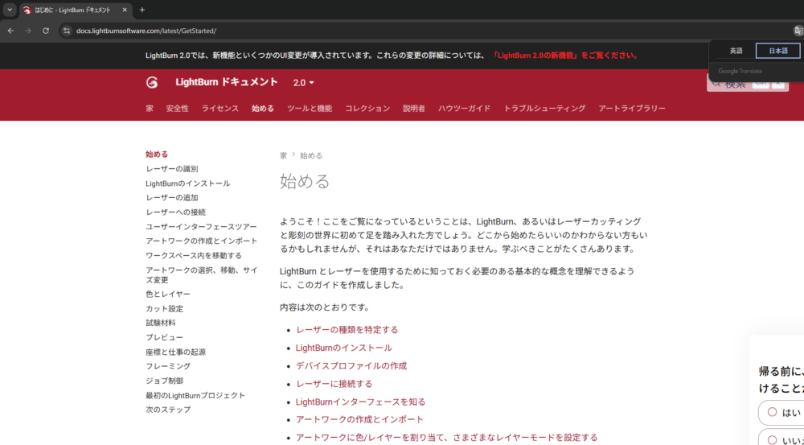
Task: Open the LightBurn 2.0の新機能 banner link
Action: click(x=565, y=56)
